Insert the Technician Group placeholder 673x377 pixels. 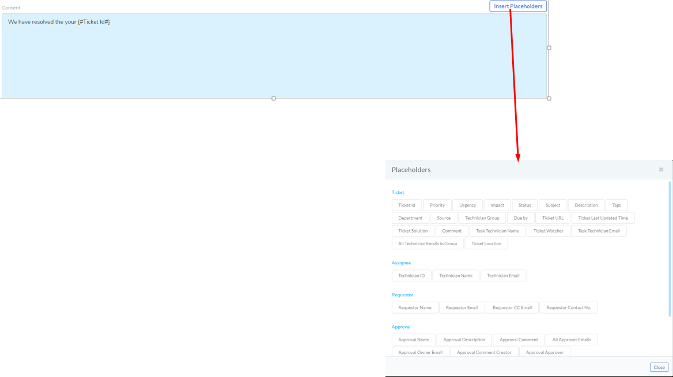tap(482, 218)
